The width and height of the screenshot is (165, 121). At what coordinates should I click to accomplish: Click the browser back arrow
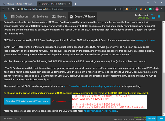(3, 9)
